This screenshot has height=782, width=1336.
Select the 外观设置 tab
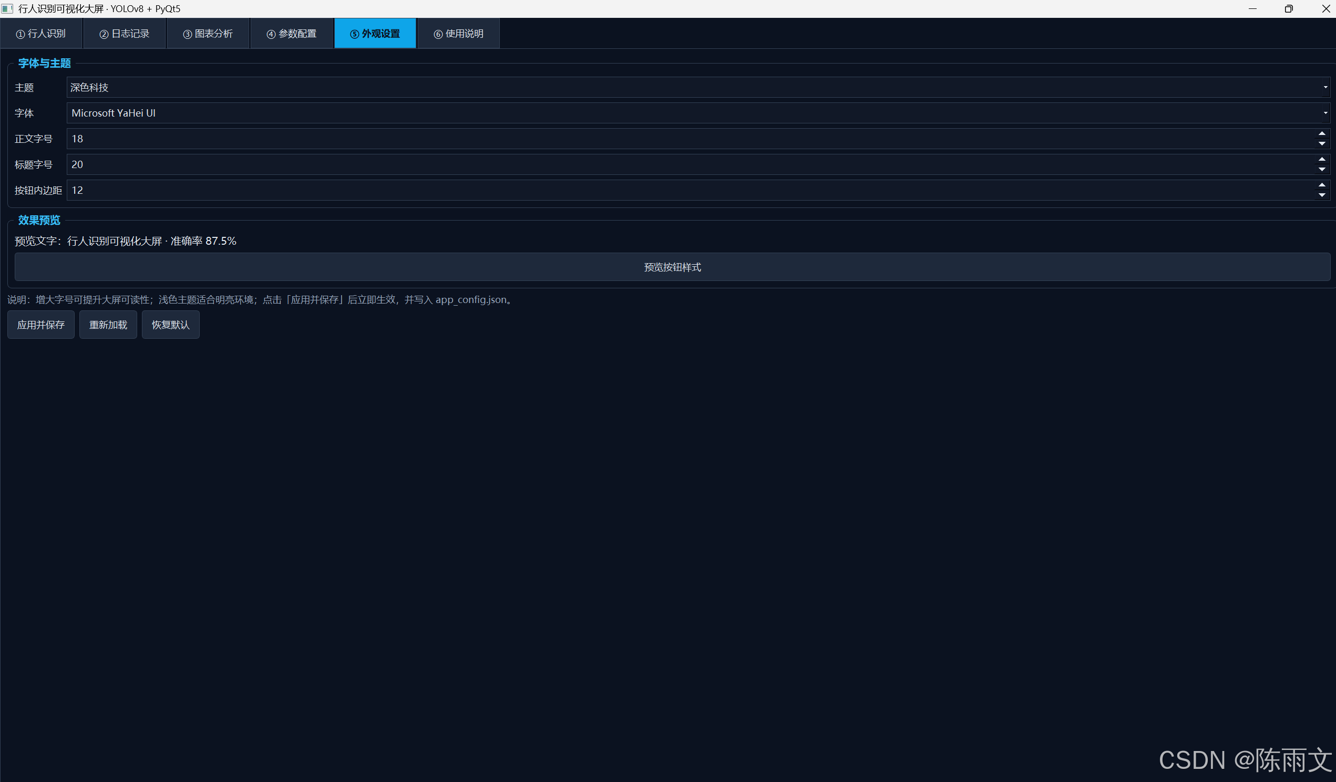375,34
